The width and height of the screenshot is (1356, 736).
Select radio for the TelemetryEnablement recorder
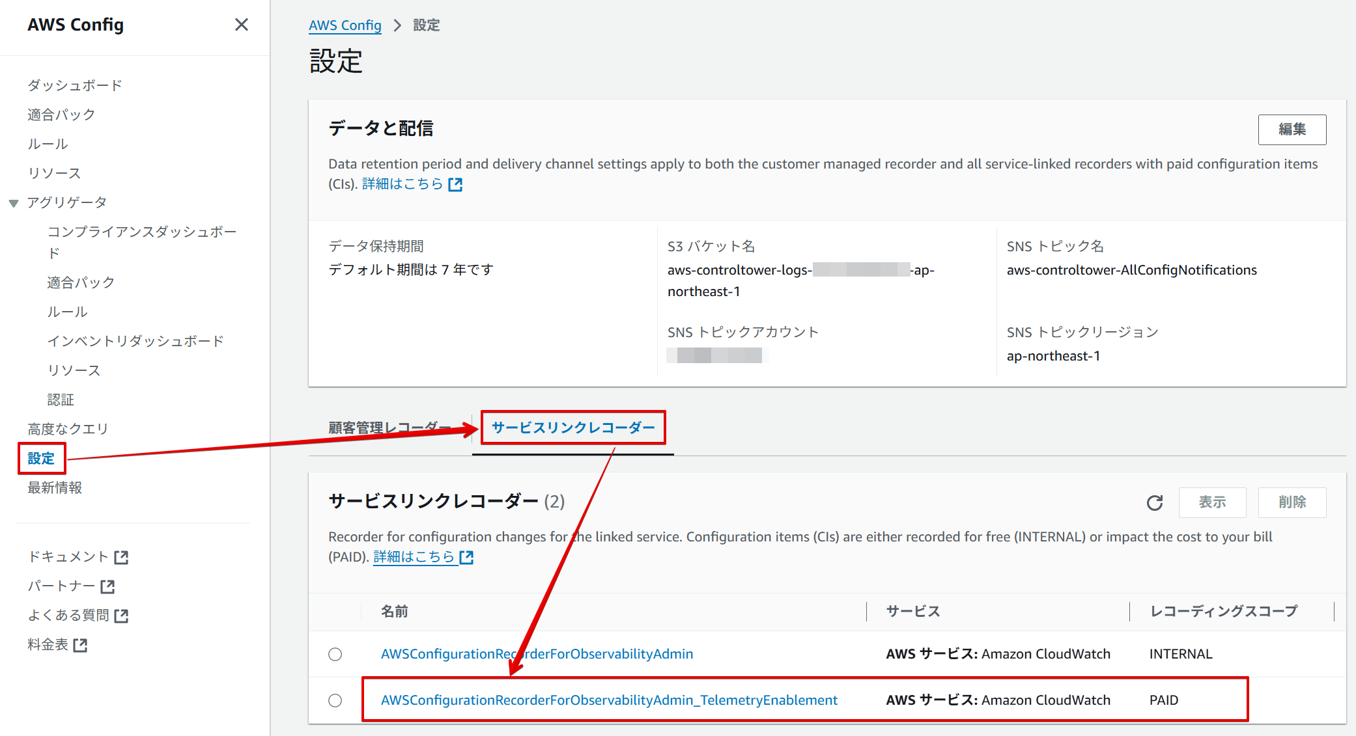click(x=335, y=700)
